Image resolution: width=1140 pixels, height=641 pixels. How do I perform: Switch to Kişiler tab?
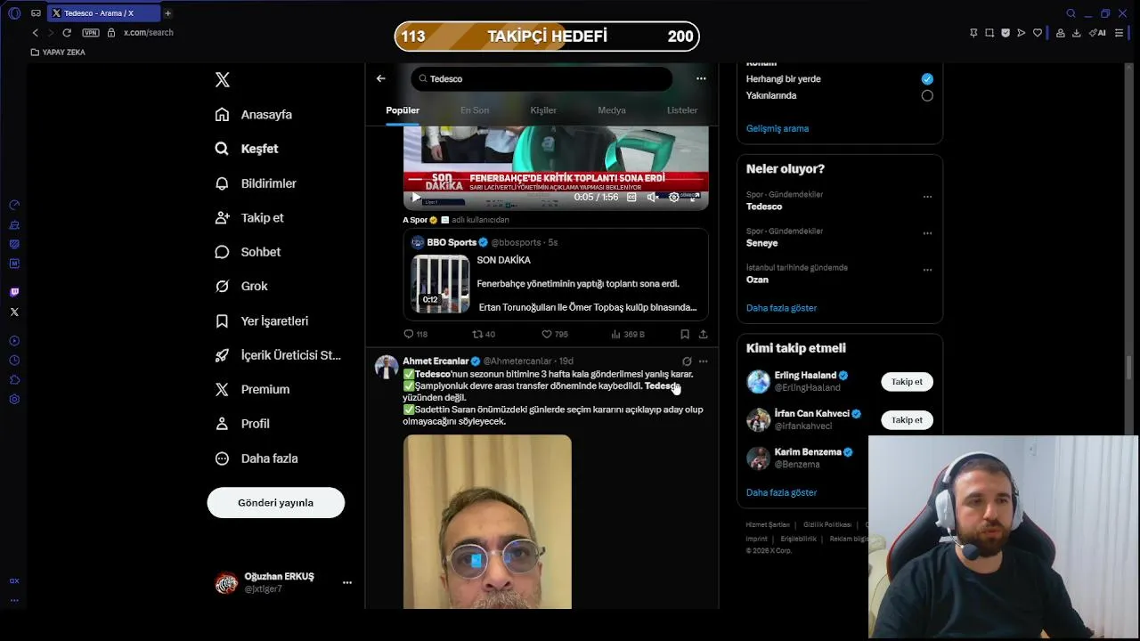[x=543, y=110]
